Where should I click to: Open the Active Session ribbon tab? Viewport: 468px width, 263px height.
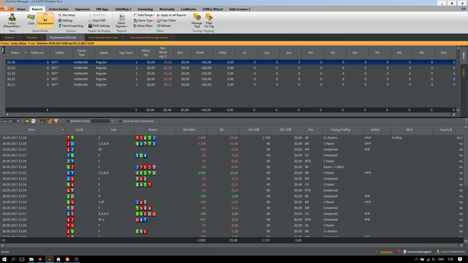tap(59, 9)
